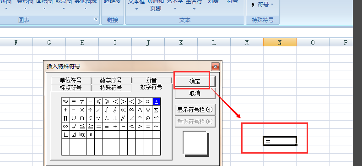Confirm with the 确定 button
Screen dimensions: 362x166
point(195,81)
